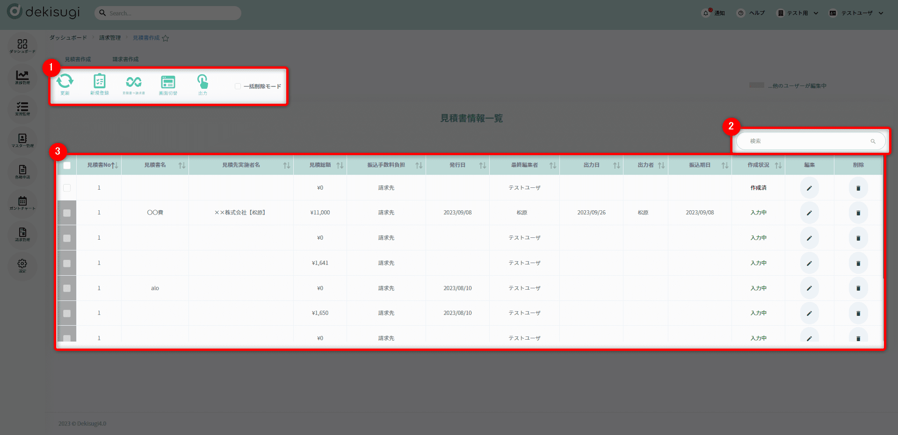Viewport: 898px width, 435px height.
Task: Toggle the select-all checkbox in the table header
Action: tap(67, 165)
